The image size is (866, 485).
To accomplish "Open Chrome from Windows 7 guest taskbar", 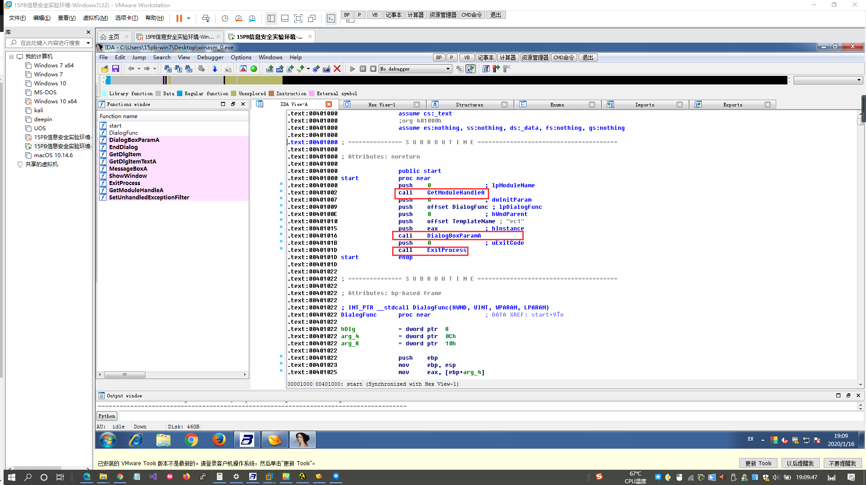I will pos(191,440).
